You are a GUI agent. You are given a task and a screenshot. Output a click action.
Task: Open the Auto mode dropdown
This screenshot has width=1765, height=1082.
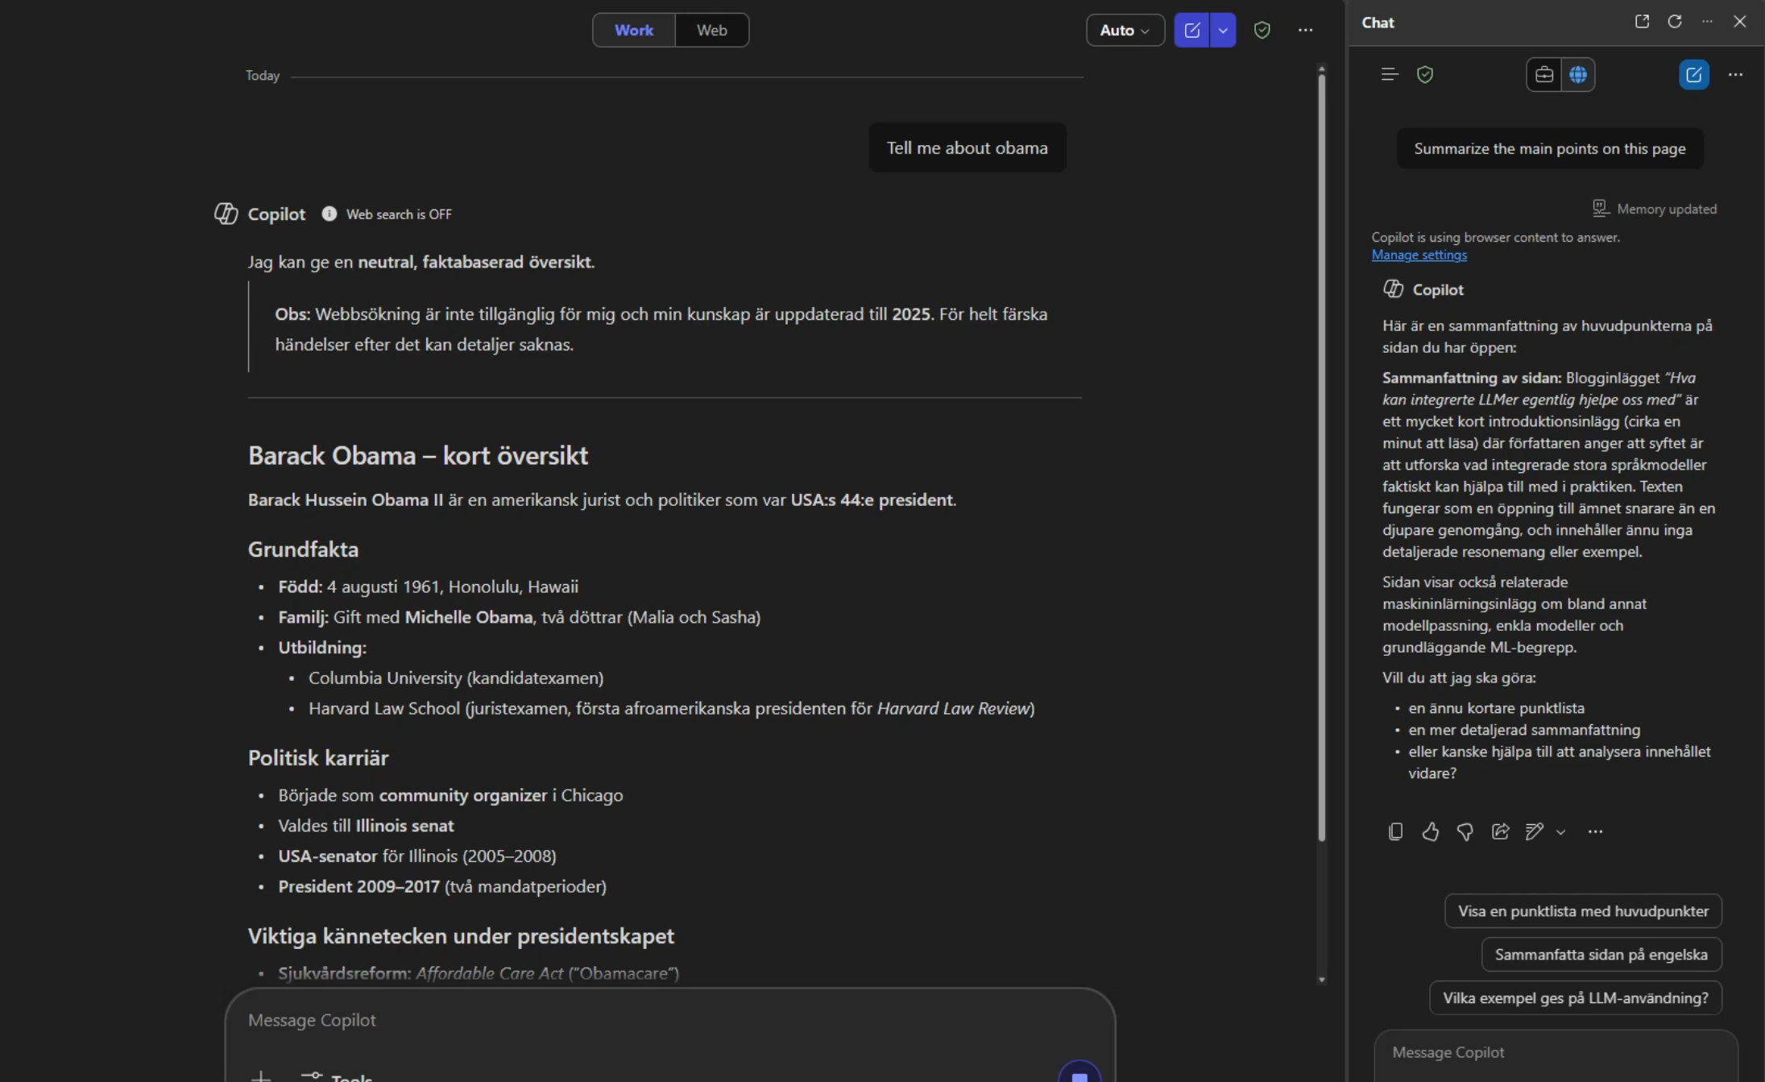[1125, 30]
